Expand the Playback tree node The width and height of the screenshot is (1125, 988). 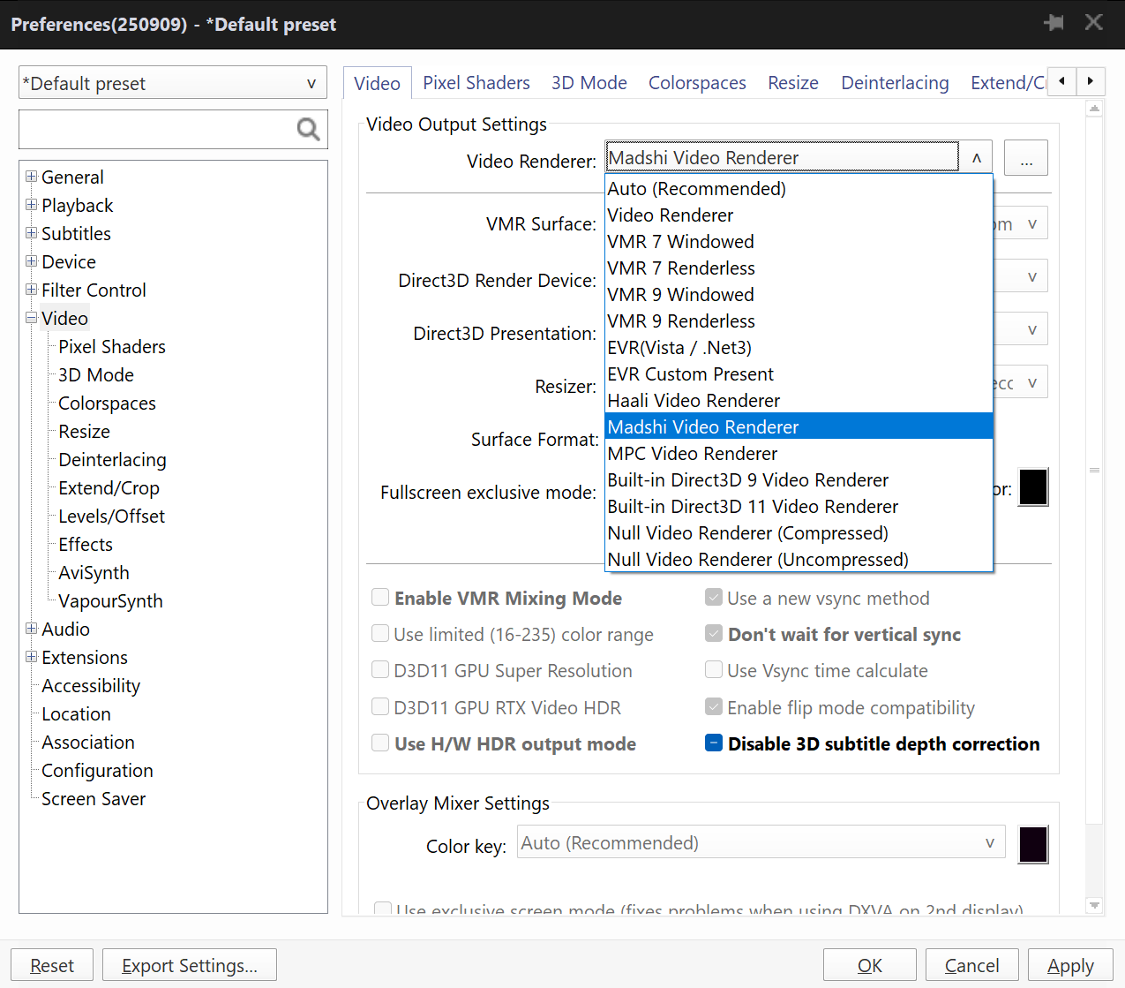tap(32, 205)
